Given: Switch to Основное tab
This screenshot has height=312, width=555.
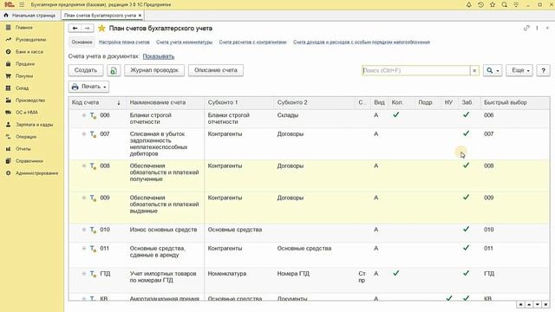Looking at the screenshot, I should (82, 42).
